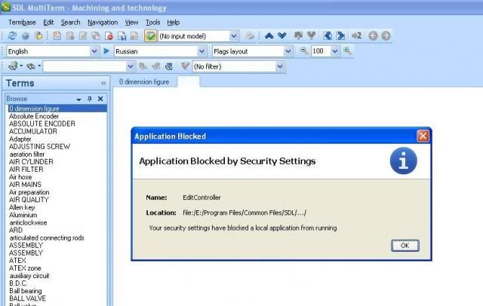Image resolution: width=483 pixels, height=306 pixels.
Task: Click the zoom in magnifier icon
Action: tap(347, 50)
